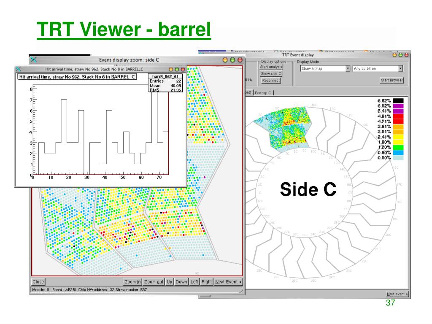The image size is (432, 324).
Task: Click the yellow 2.41% legend swatch
Action: pyautogui.click(x=398, y=137)
